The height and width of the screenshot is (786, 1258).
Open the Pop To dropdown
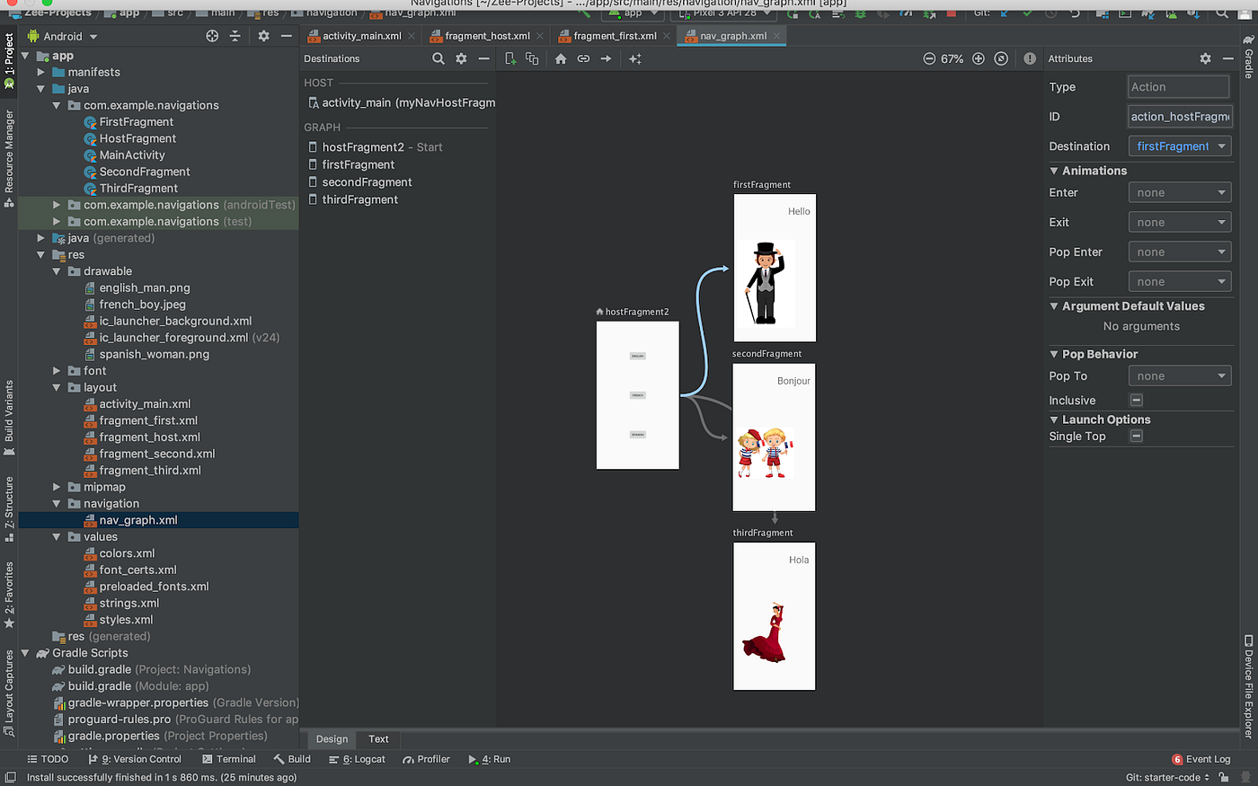(x=1179, y=376)
